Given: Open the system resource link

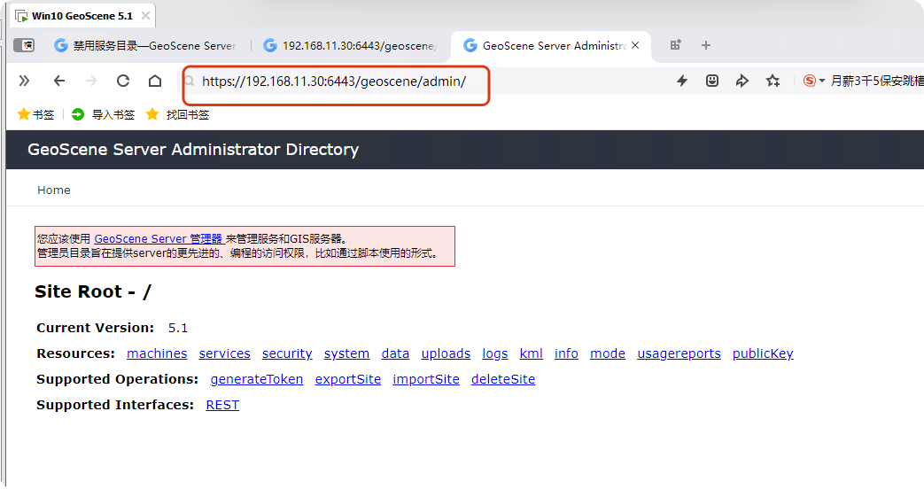Looking at the screenshot, I should tap(346, 353).
